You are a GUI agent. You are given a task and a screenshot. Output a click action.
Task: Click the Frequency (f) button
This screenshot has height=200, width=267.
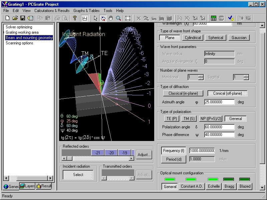(174, 151)
